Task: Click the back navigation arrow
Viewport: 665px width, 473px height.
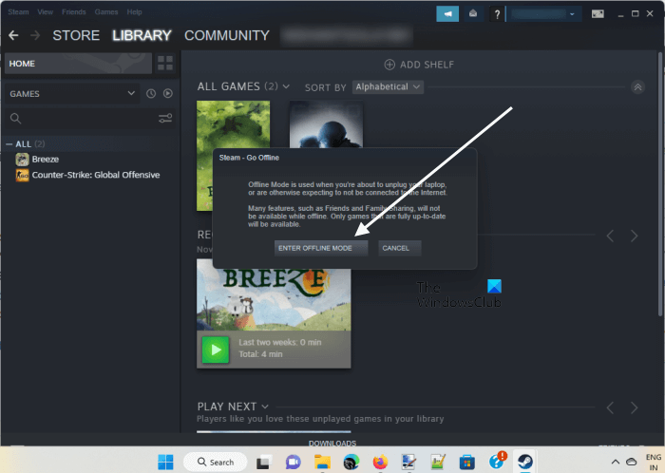Action: pyautogui.click(x=13, y=35)
